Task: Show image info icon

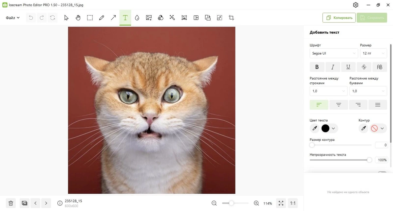Action: [60, 203]
